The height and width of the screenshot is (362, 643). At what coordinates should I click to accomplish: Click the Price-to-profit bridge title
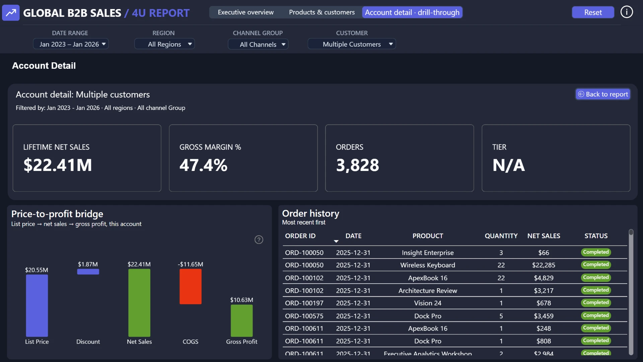pyautogui.click(x=57, y=214)
